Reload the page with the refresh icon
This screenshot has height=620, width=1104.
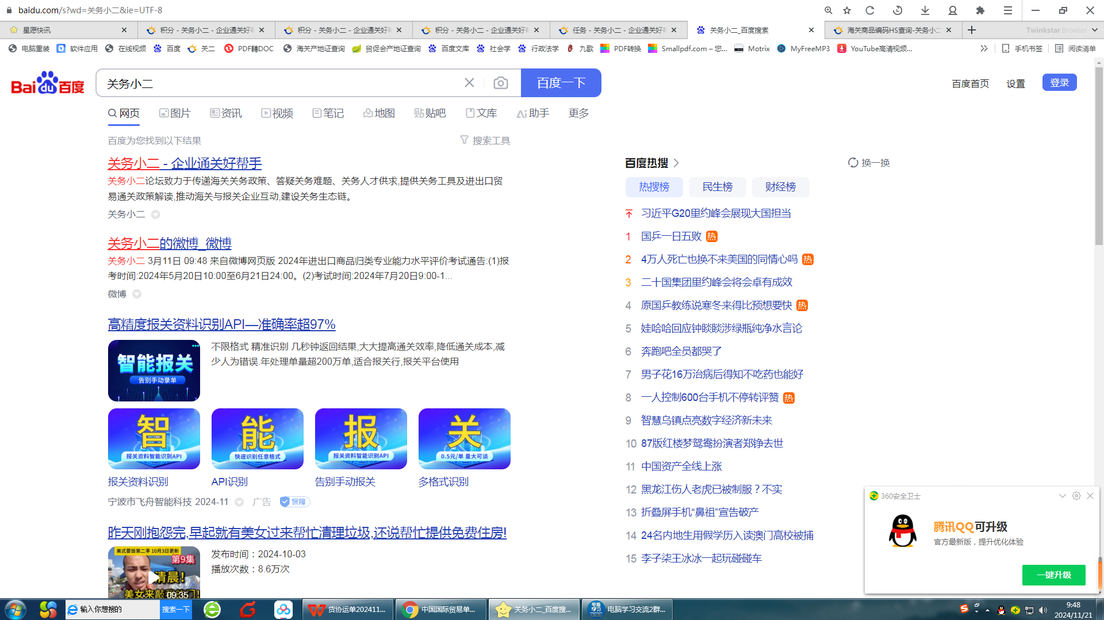tap(870, 10)
